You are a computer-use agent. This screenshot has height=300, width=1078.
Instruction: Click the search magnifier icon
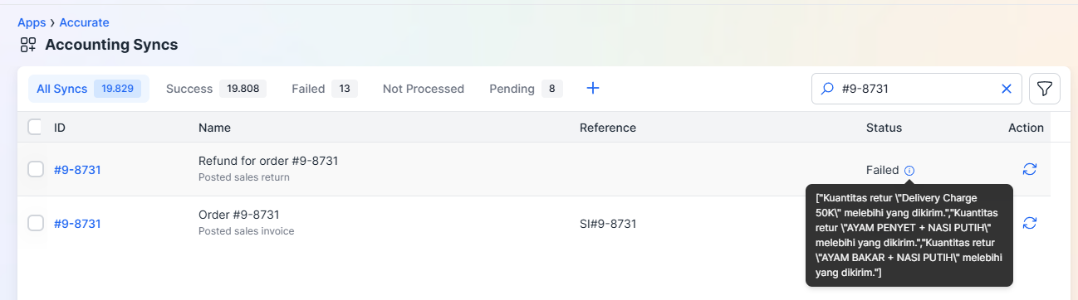tap(827, 89)
